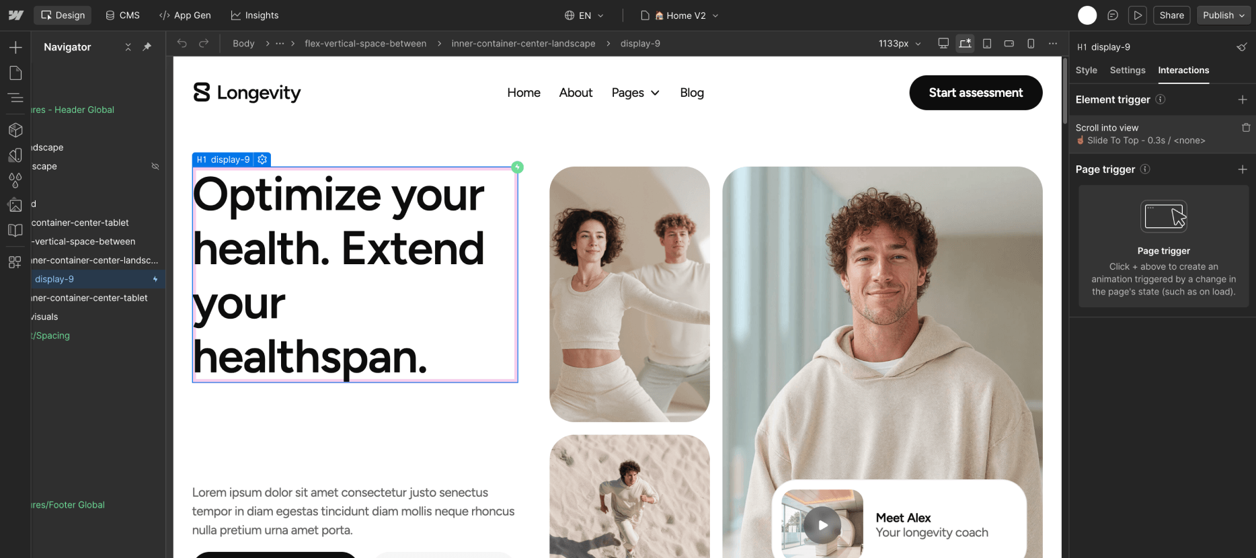Screen dimensions: 1256x558
Task: Open the EN locale dropdown
Action: [x=584, y=15]
